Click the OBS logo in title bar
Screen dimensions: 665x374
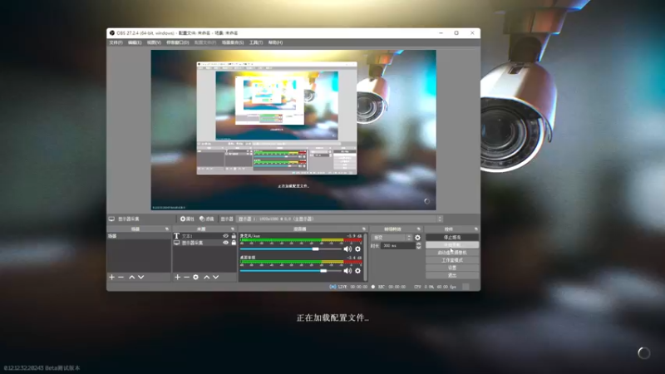coord(112,32)
